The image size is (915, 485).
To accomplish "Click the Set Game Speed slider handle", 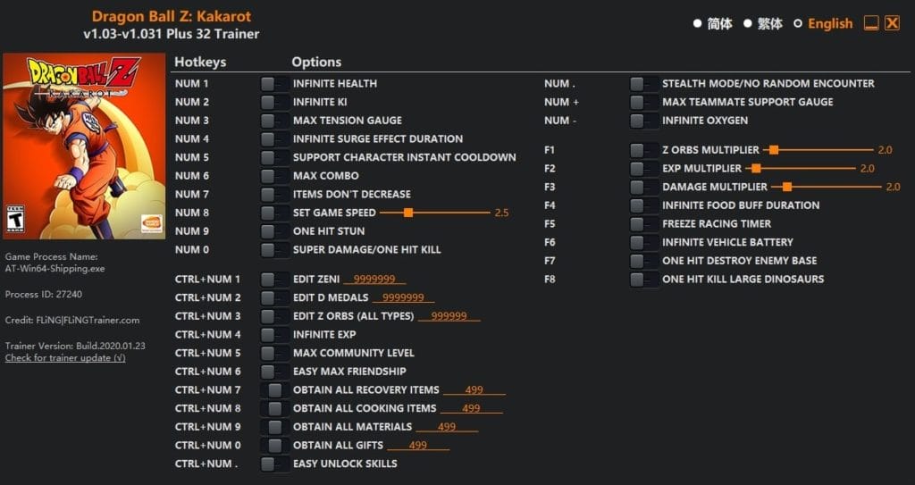I will pos(408,213).
